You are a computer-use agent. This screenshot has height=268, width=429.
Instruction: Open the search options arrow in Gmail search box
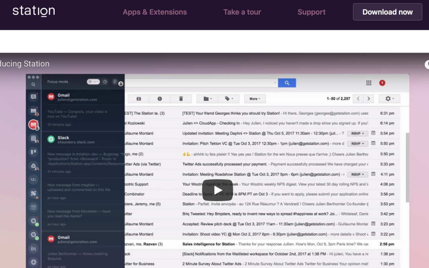275,83
